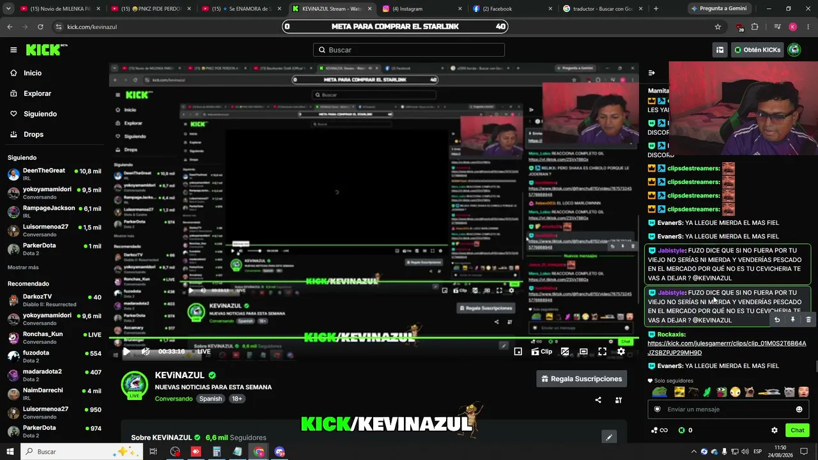Open Task View on the taskbar
This screenshot has width=818, height=460.
pos(153,452)
